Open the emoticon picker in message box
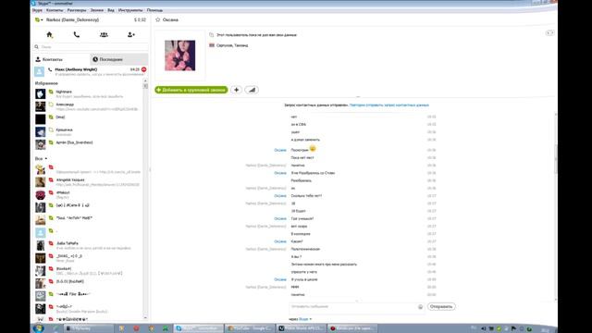Viewport: 592px width, 333px height. tap(420, 307)
